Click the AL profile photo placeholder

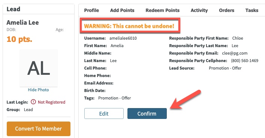click(39, 68)
